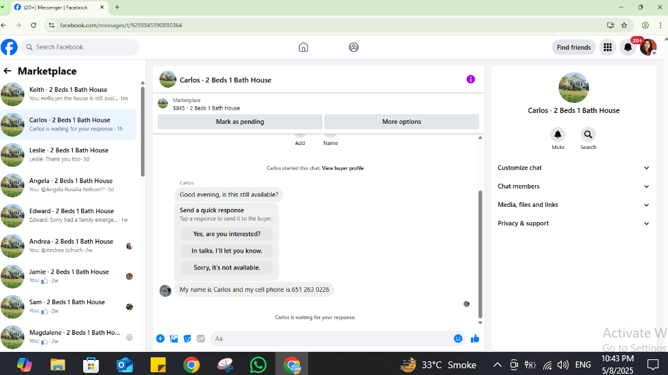Viewport: 668px width, 375px height.
Task: Open Keith 2 Beds 1 Bath House chat
Action: click(x=68, y=94)
